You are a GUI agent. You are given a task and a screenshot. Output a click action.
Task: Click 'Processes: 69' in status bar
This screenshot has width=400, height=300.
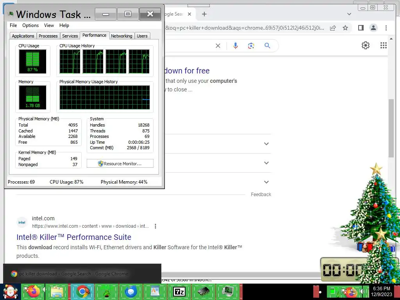[21, 182]
